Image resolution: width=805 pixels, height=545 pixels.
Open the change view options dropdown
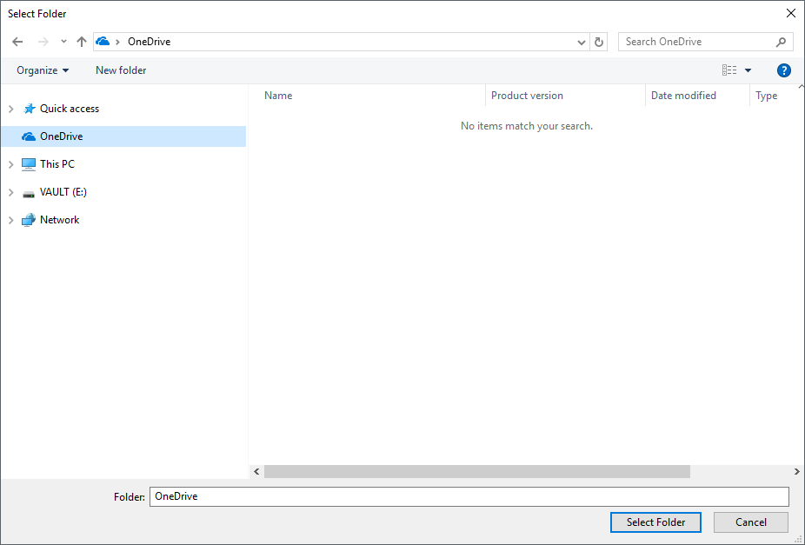click(x=747, y=70)
